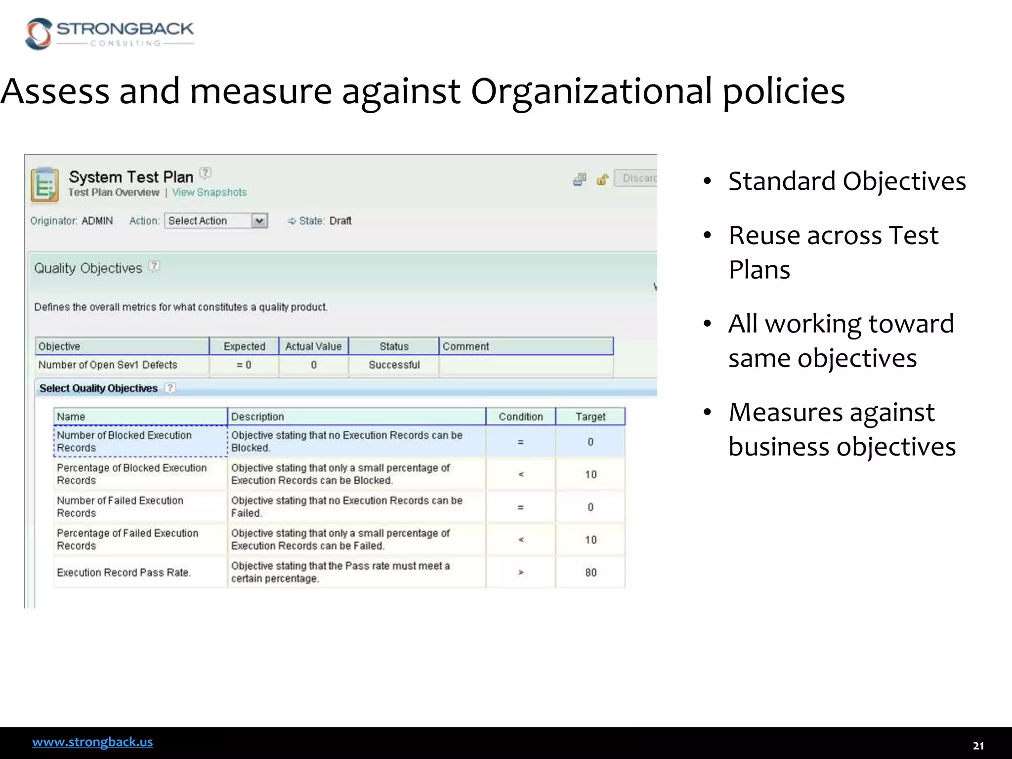The image size is (1012, 759).
Task: Click the Actual Value column header
Action: point(314,346)
